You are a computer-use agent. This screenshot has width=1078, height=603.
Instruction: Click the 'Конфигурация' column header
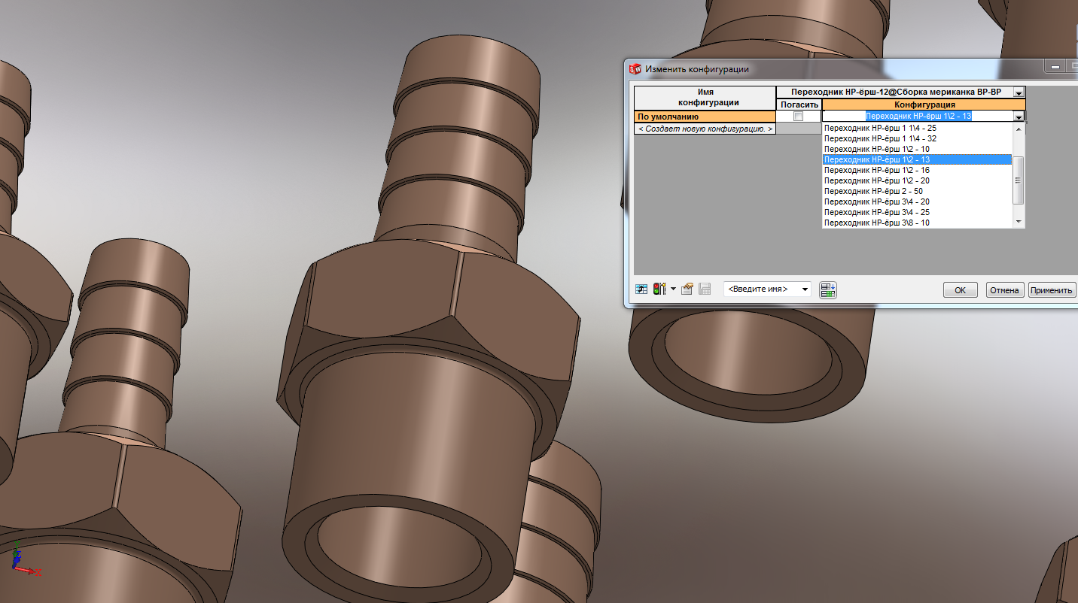[924, 105]
